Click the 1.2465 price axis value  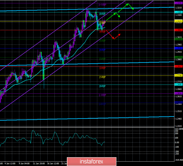(x=179, y=119)
